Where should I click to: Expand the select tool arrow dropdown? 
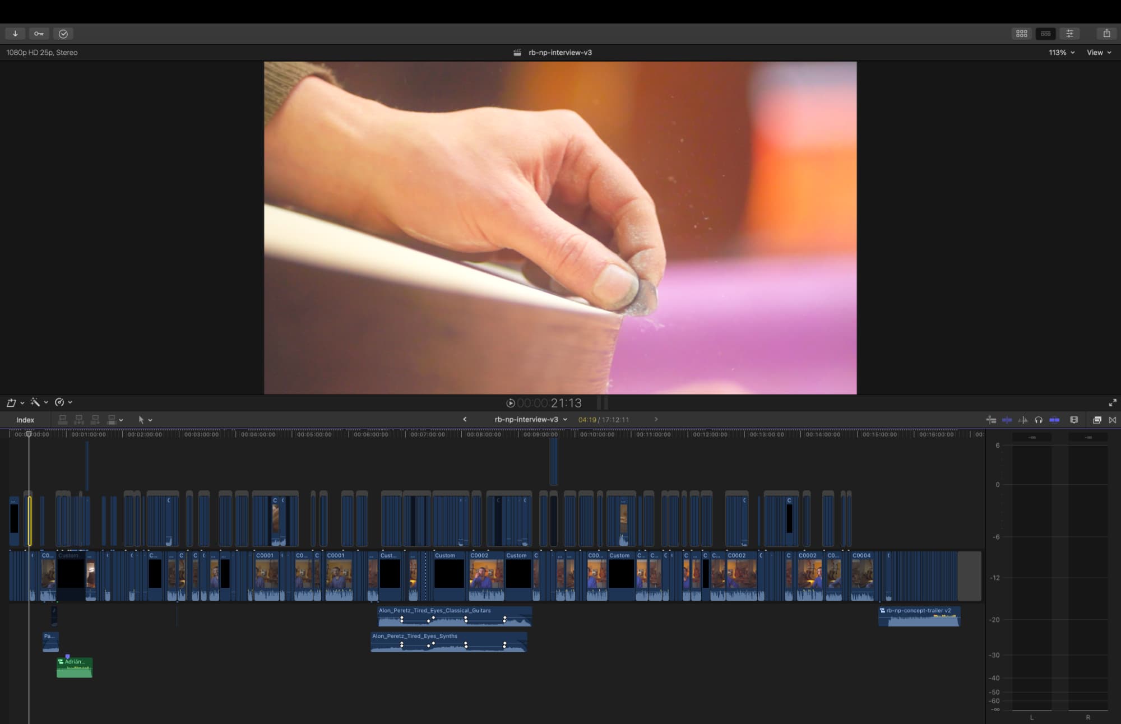point(145,420)
